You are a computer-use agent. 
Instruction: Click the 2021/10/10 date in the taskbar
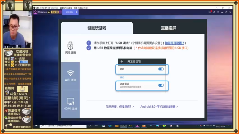[x=220, y=126]
